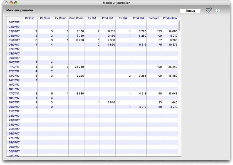233x165 pixels.
Task: Click the % Exam column header
Action: (154, 18)
